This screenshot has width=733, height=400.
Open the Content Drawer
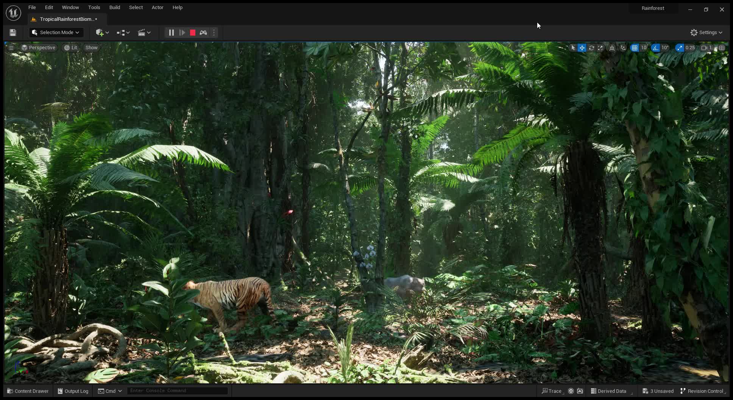[x=27, y=391]
